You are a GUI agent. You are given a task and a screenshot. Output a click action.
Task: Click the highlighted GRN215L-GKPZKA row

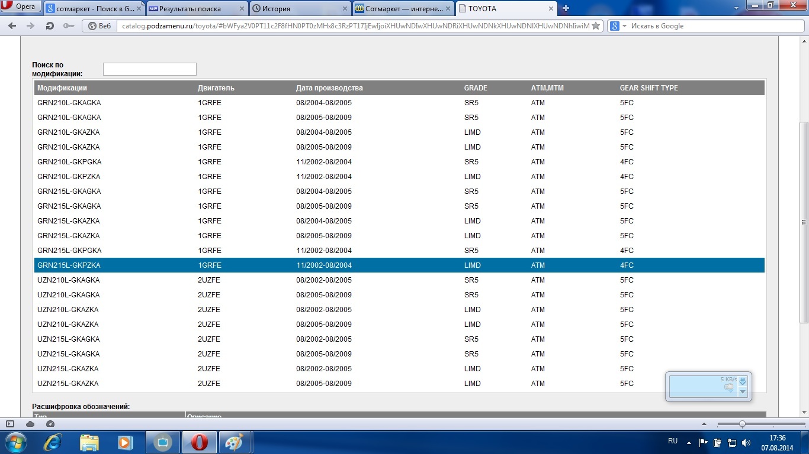pyautogui.click(x=399, y=265)
